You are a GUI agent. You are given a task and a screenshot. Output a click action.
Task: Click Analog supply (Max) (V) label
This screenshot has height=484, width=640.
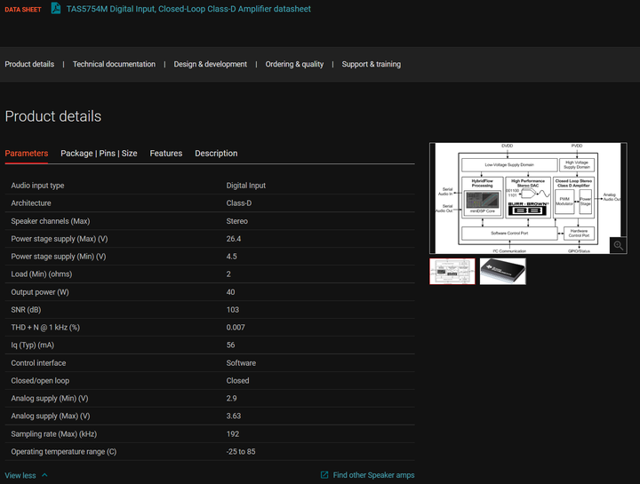pos(51,416)
